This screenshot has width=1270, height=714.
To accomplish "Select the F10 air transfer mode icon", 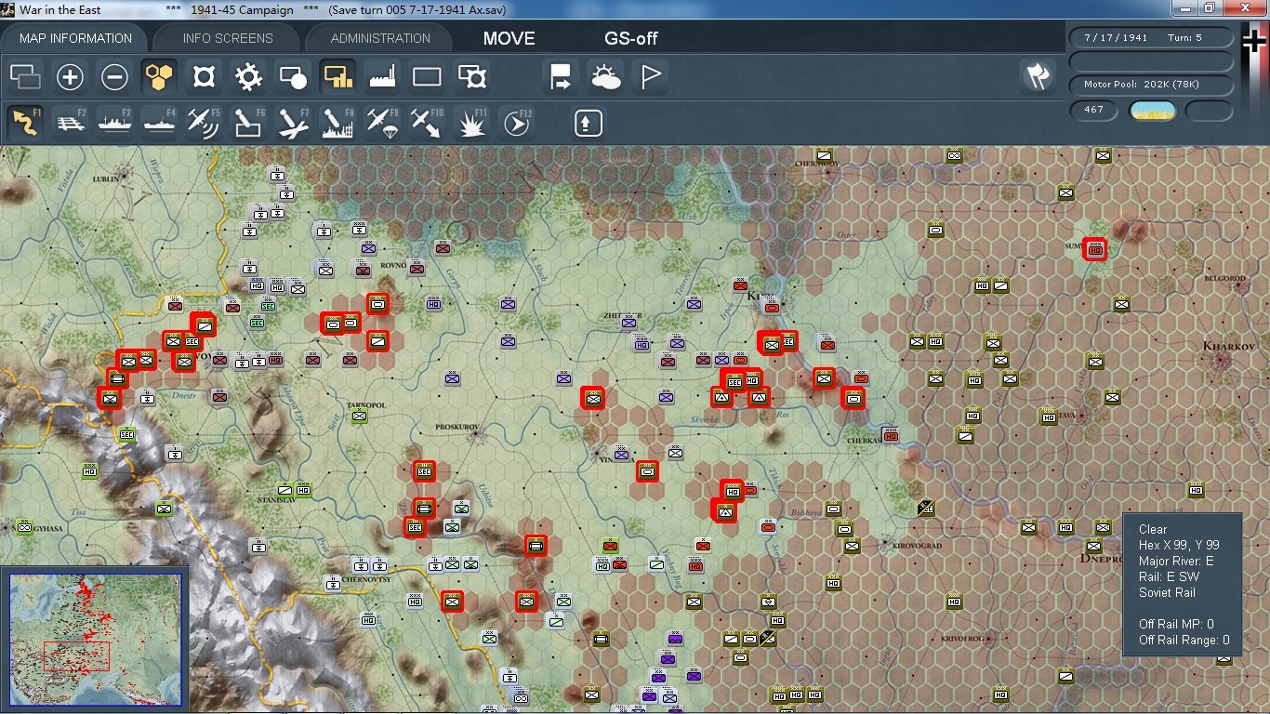I will click(x=427, y=123).
